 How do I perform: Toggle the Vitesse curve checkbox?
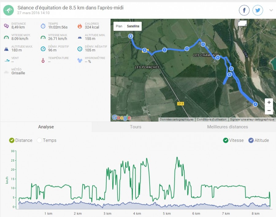click(226, 140)
